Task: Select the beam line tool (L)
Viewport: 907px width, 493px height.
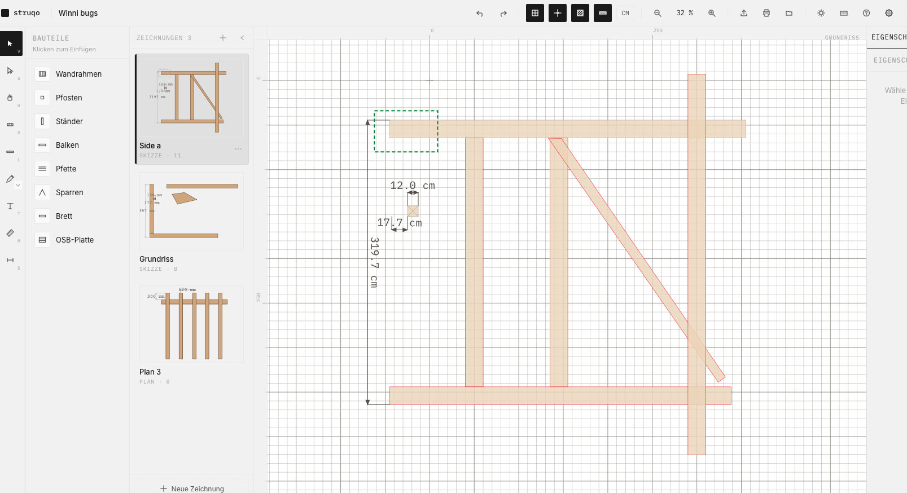Action: 11,152
